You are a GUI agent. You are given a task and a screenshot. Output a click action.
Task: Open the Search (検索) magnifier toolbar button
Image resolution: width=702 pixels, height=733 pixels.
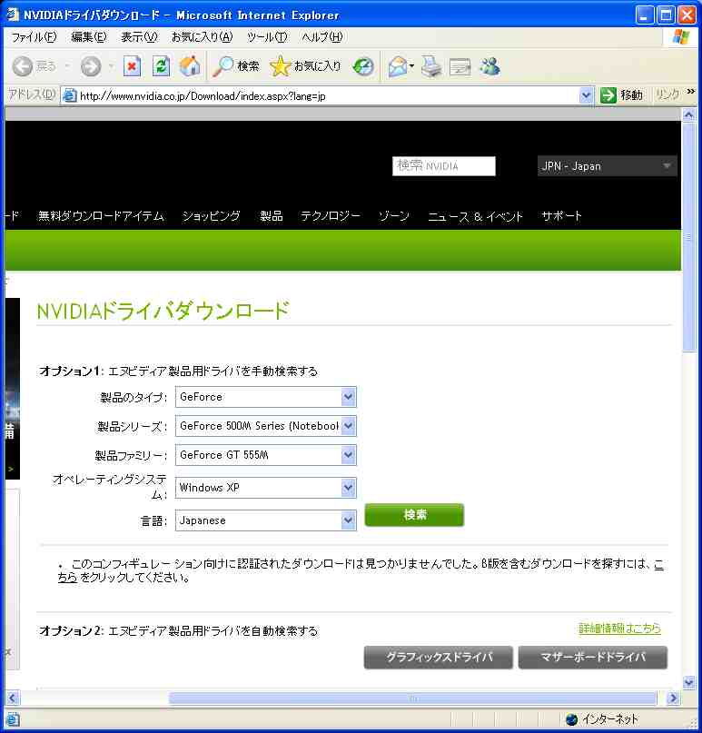pyautogui.click(x=236, y=66)
